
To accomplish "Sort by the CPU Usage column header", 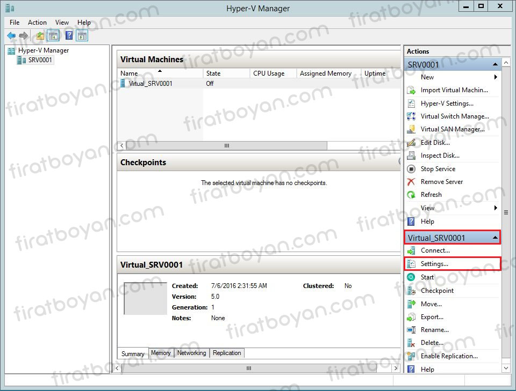I will coord(273,73).
